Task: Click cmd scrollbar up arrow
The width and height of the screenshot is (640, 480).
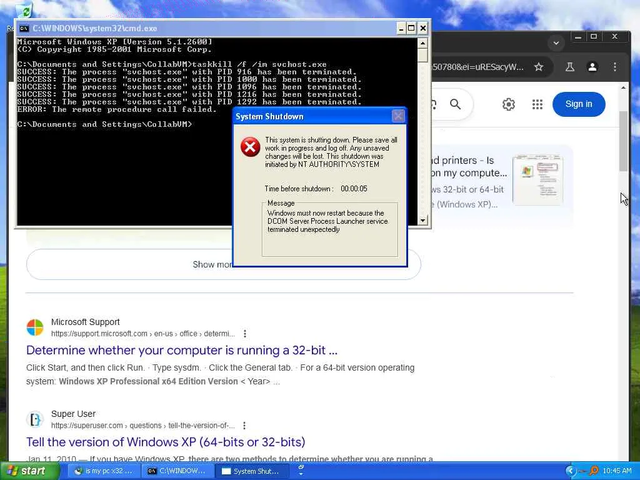Action: [423, 43]
